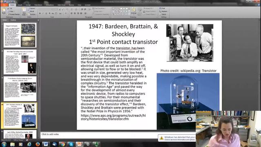Open the Character Spacing dropdown
Image resolution: width=261 pixels, height=147 pixels.
tap(56, 13)
